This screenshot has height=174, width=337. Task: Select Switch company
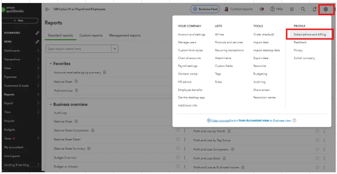click(304, 58)
